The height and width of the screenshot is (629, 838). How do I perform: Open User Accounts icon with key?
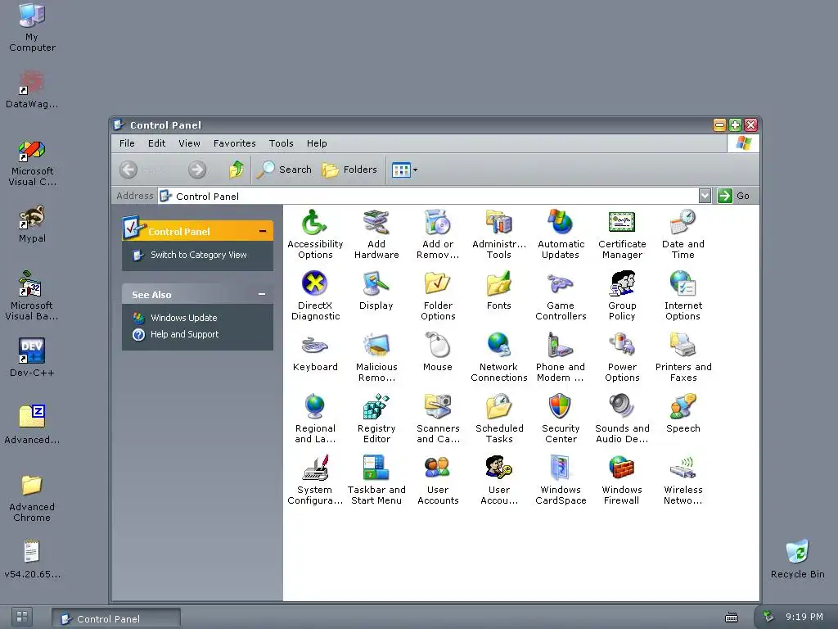(499, 480)
